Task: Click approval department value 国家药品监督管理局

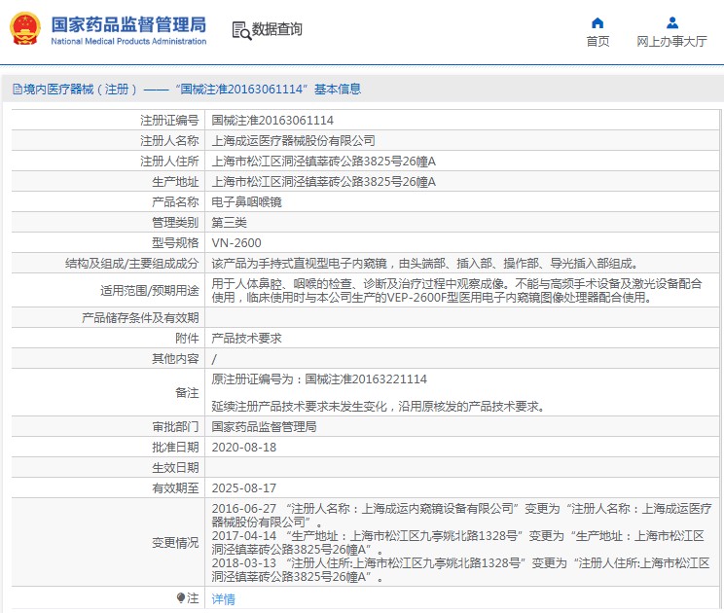Action: [x=264, y=427]
